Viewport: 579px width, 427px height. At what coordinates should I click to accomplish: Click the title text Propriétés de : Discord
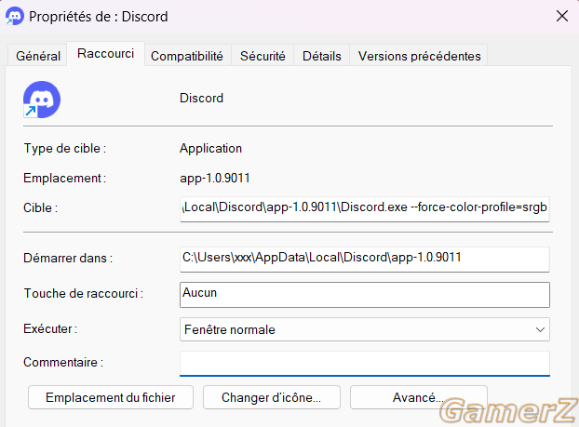coord(99,17)
